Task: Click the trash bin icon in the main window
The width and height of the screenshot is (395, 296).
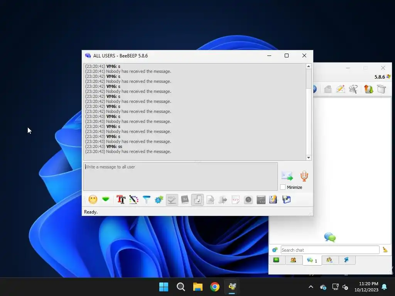Action: [381, 89]
